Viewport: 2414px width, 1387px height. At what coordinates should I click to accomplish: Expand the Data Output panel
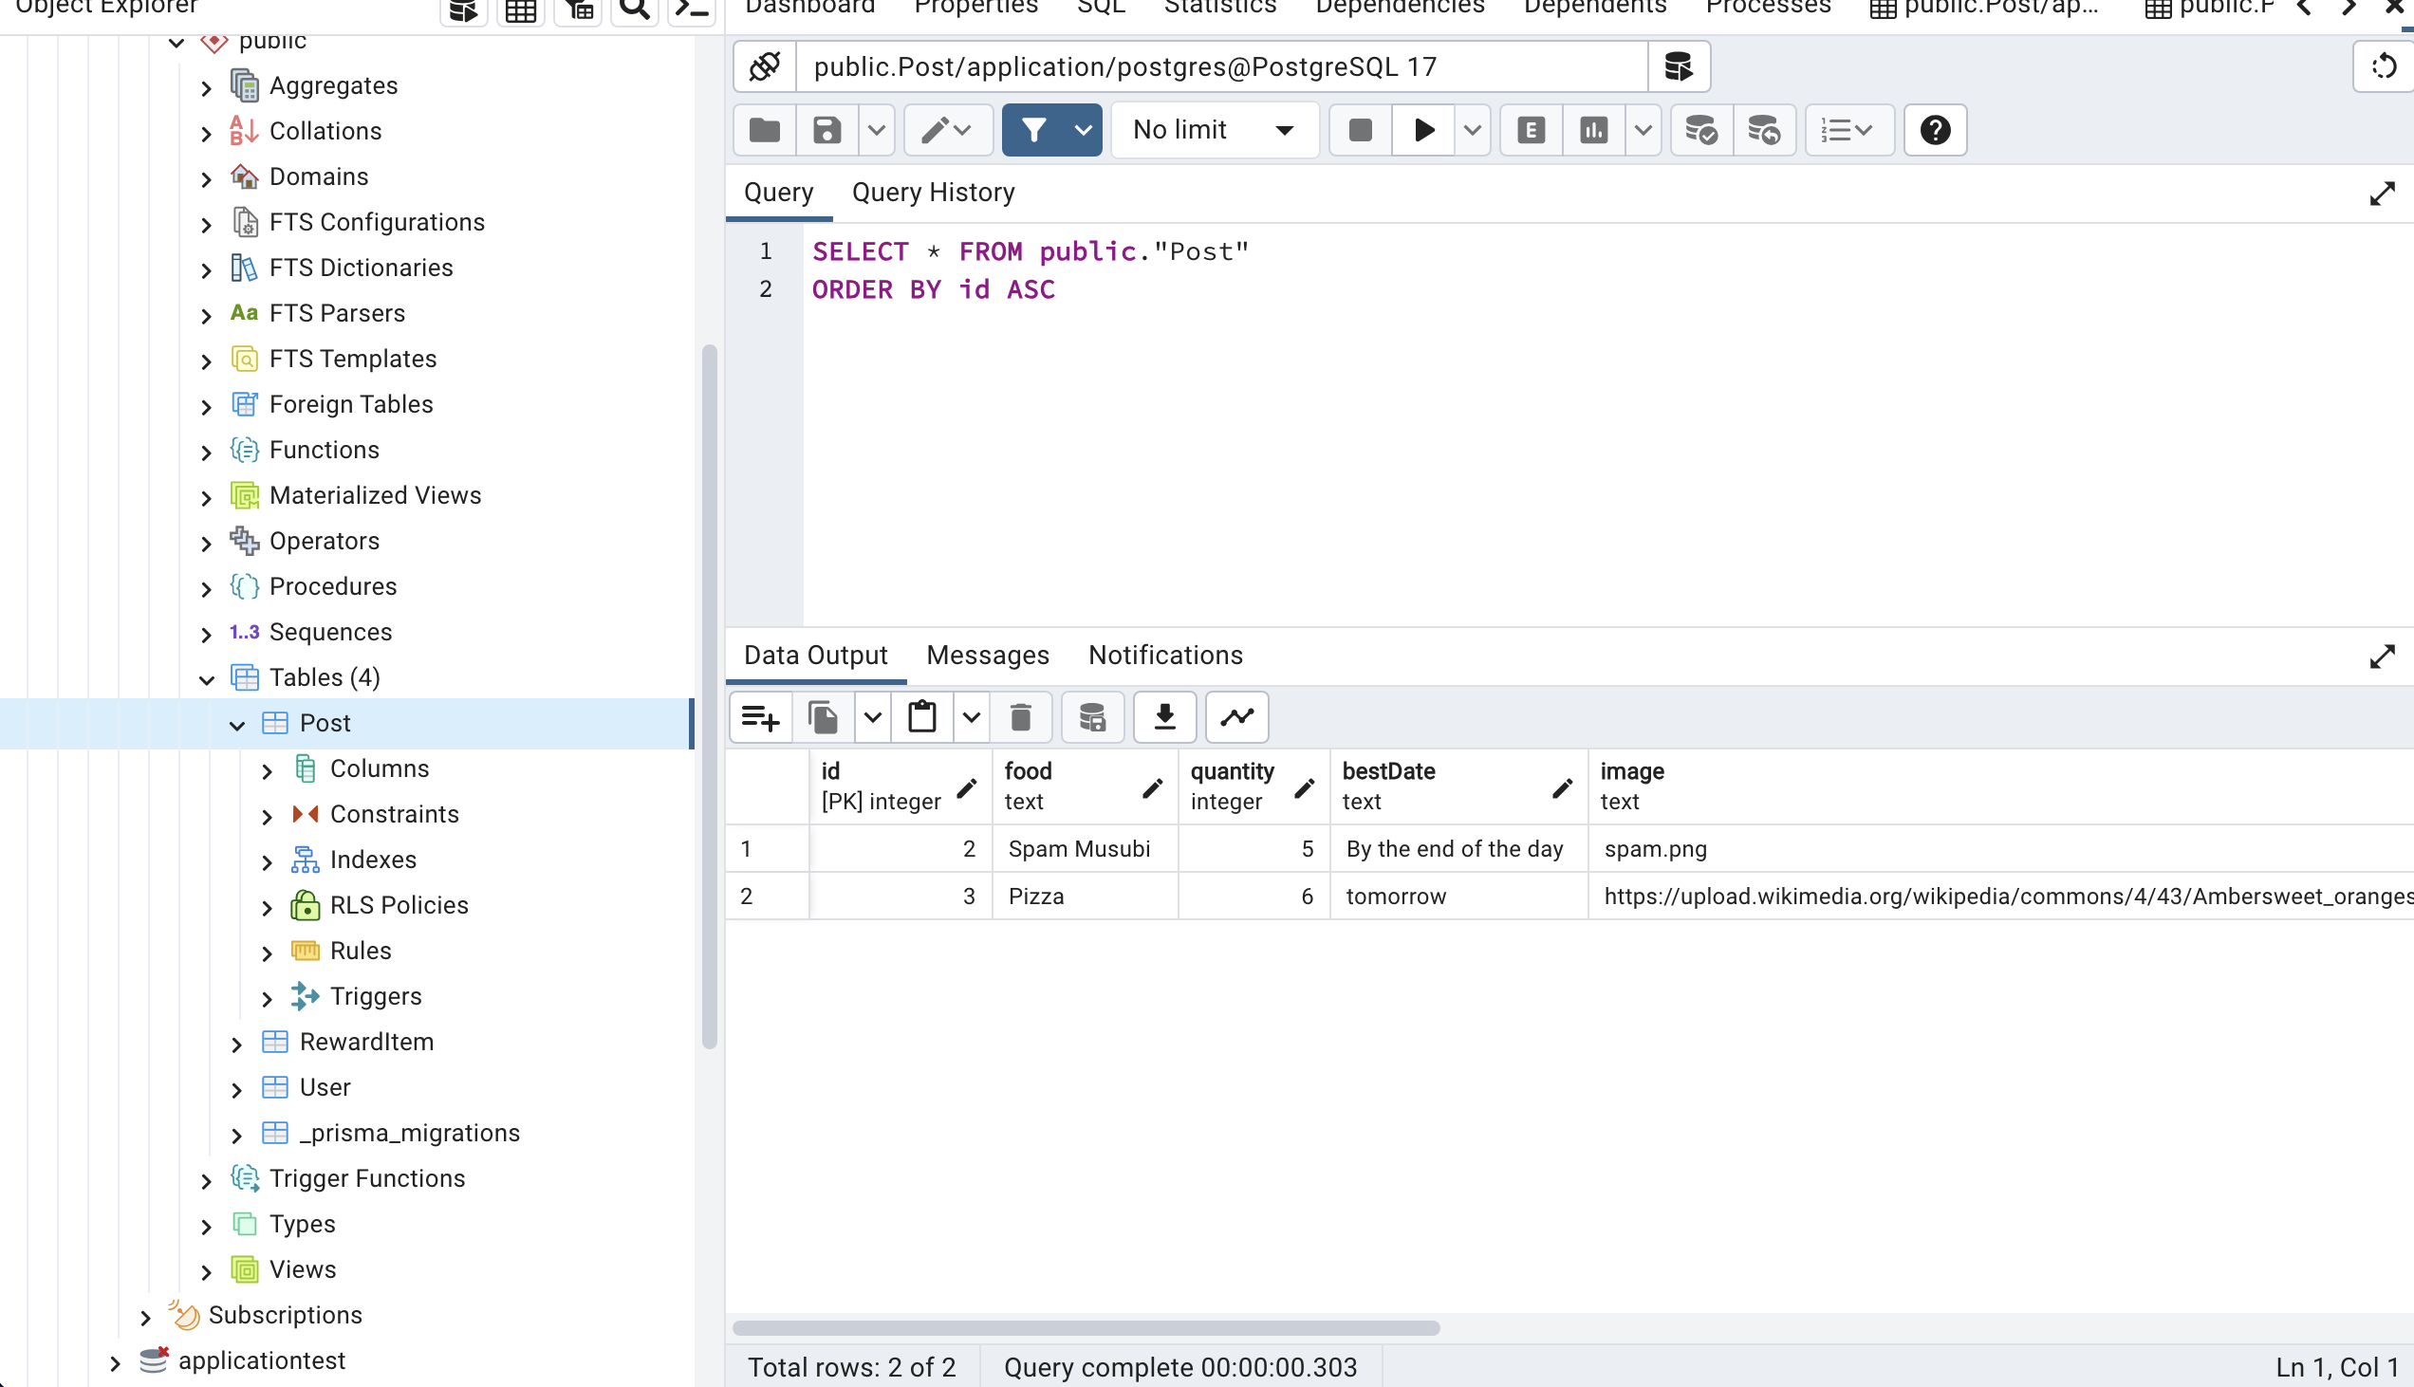(x=2382, y=657)
